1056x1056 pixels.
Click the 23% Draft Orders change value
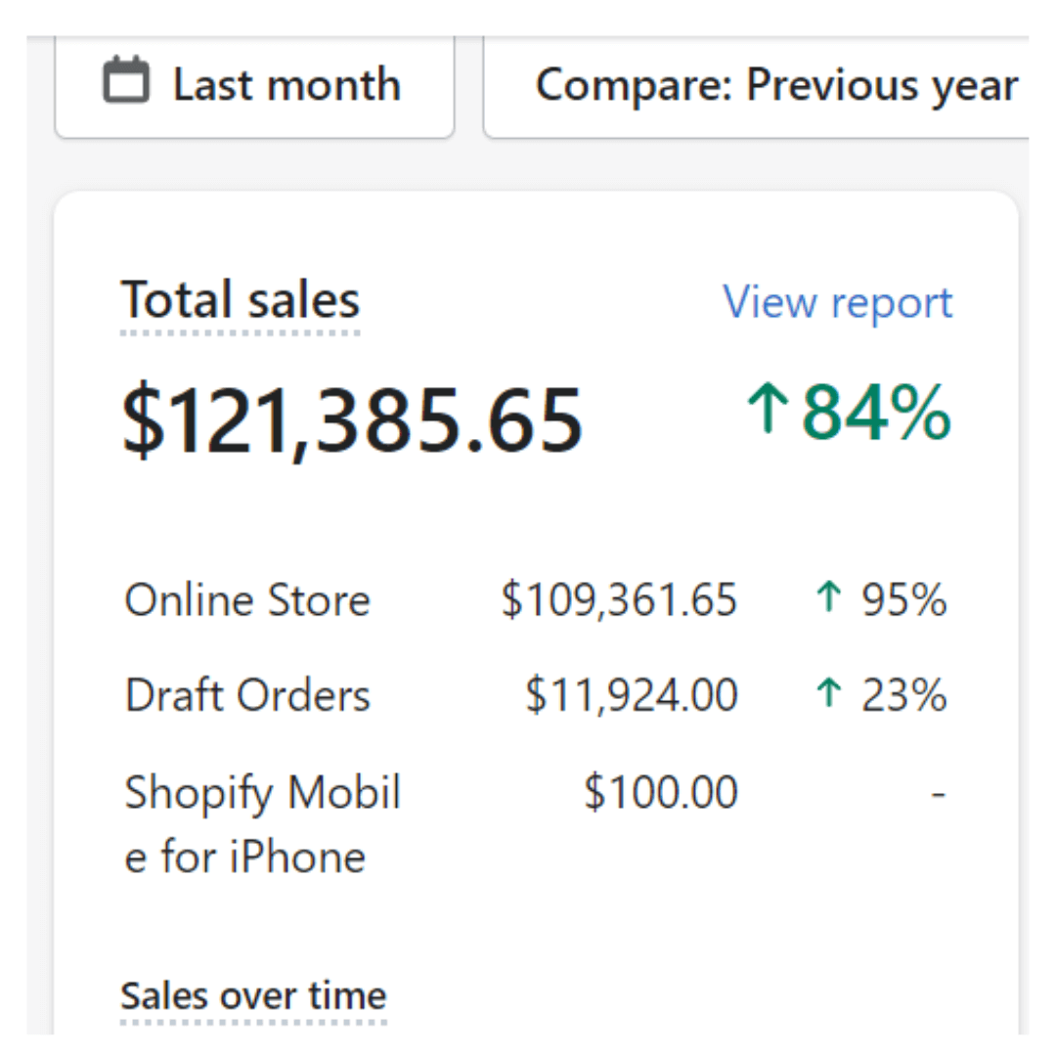click(x=903, y=695)
